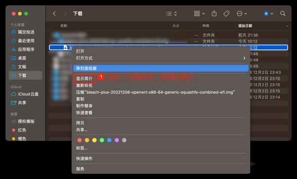Apply the green color tag dot

(x=102, y=140)
